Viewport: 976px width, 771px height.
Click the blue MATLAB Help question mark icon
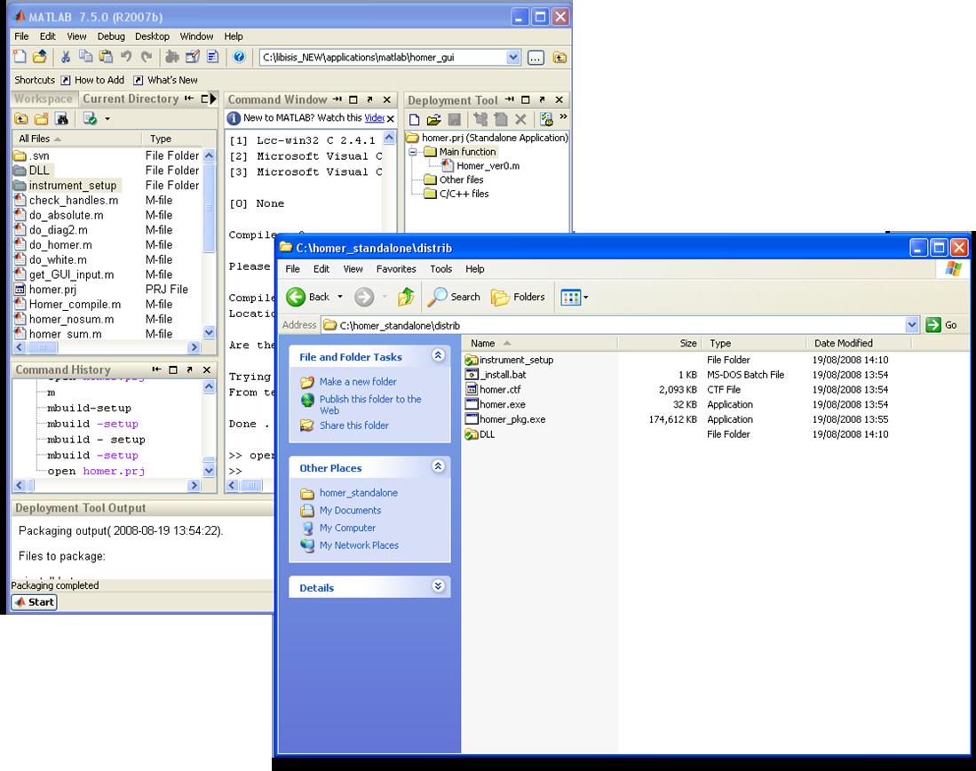click(239, 57)
